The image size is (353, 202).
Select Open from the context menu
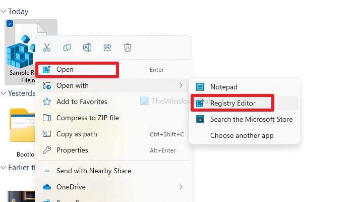tap(113, 70)
